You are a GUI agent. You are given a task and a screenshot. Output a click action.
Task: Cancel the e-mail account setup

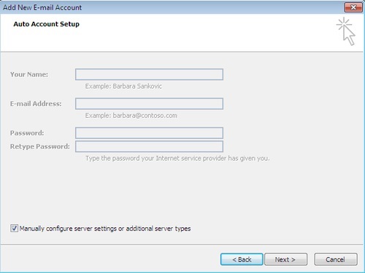point(336,259)
